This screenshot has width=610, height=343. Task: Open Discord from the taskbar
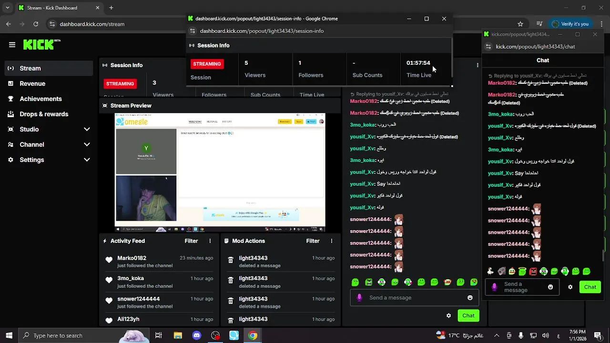click(x=197, y=335)
